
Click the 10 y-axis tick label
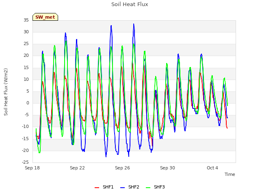tap(26, 80)
